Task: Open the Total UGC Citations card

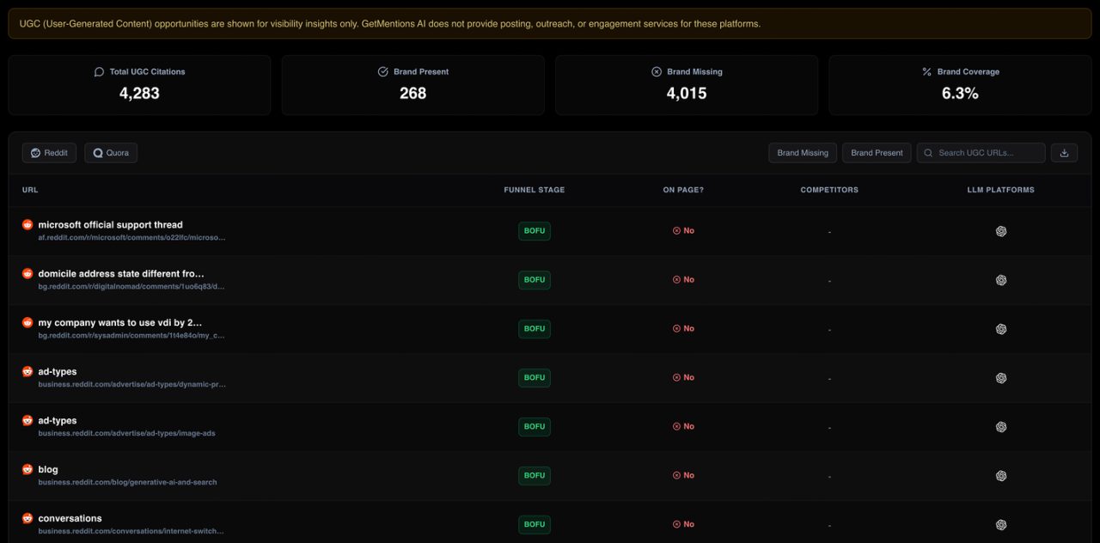Action: point(139,85)
